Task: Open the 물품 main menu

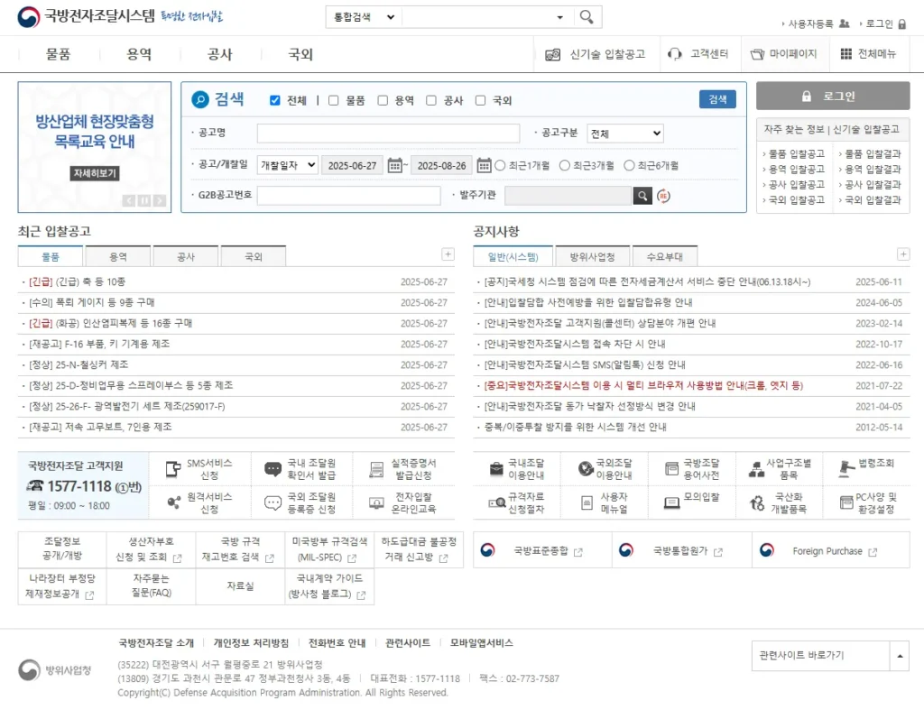Action: tap(59, 54)
